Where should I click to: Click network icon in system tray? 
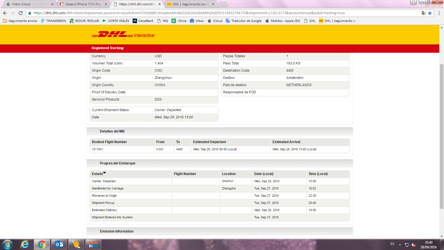407,245
